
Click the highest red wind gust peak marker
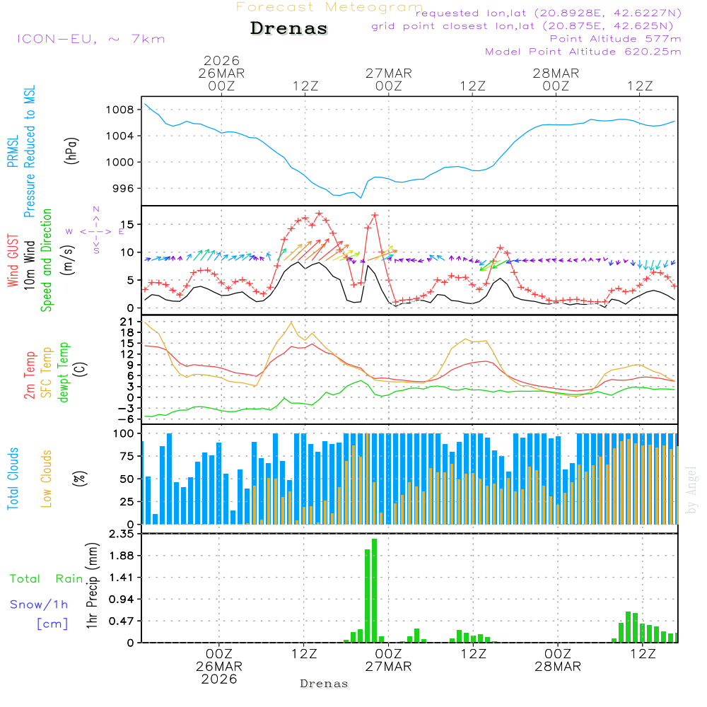pos(319,214)
